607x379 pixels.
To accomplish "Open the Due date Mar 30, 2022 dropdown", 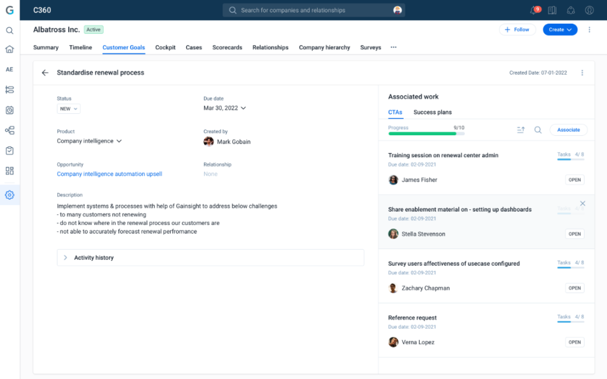I will click(x=225, y=108).
